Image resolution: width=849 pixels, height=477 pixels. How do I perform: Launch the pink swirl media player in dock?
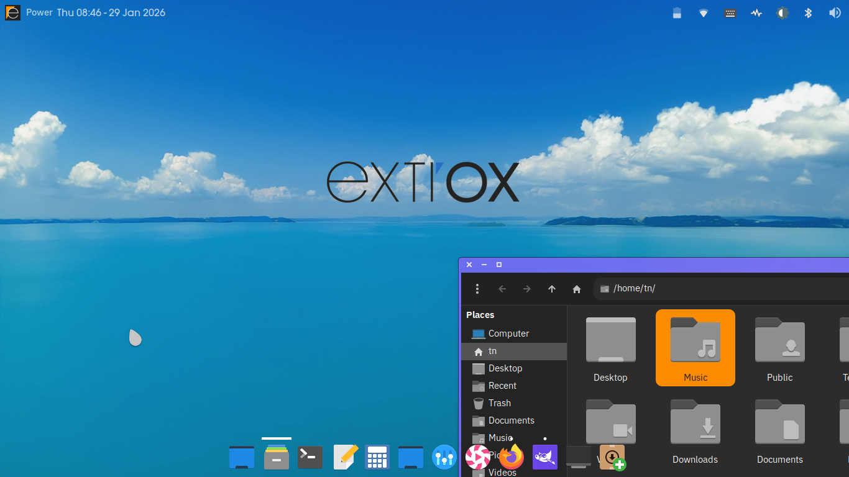coord(478,457)
